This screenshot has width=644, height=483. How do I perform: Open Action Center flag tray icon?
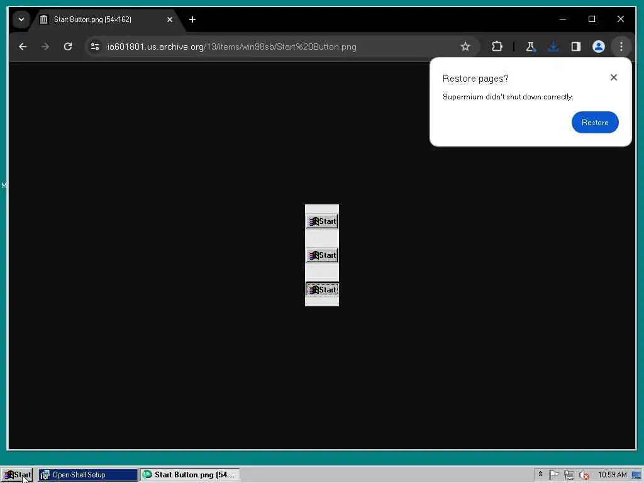553,475
